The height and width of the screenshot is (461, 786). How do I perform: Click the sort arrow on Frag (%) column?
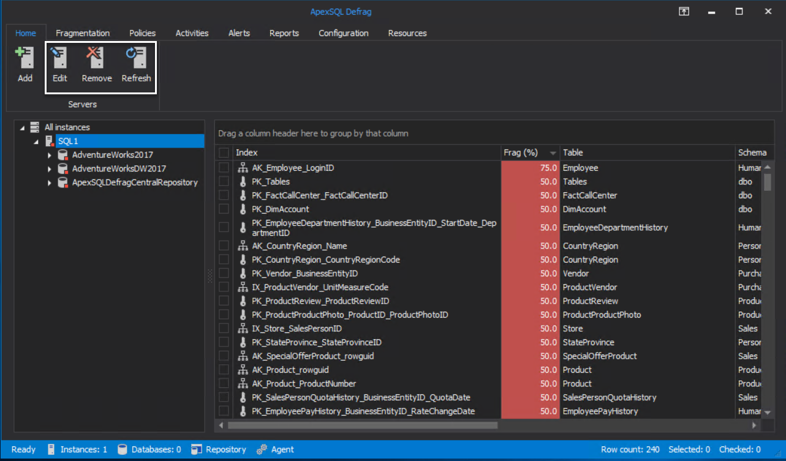[553, 152]
